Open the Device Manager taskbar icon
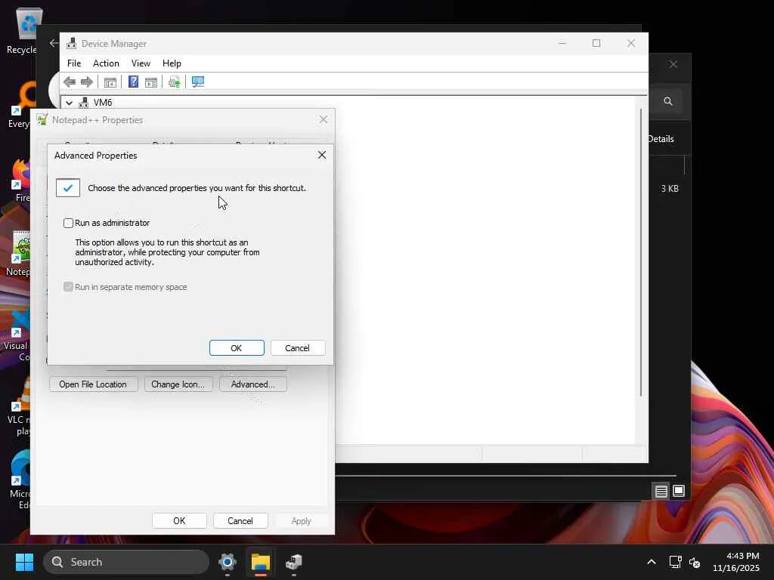 294,562
